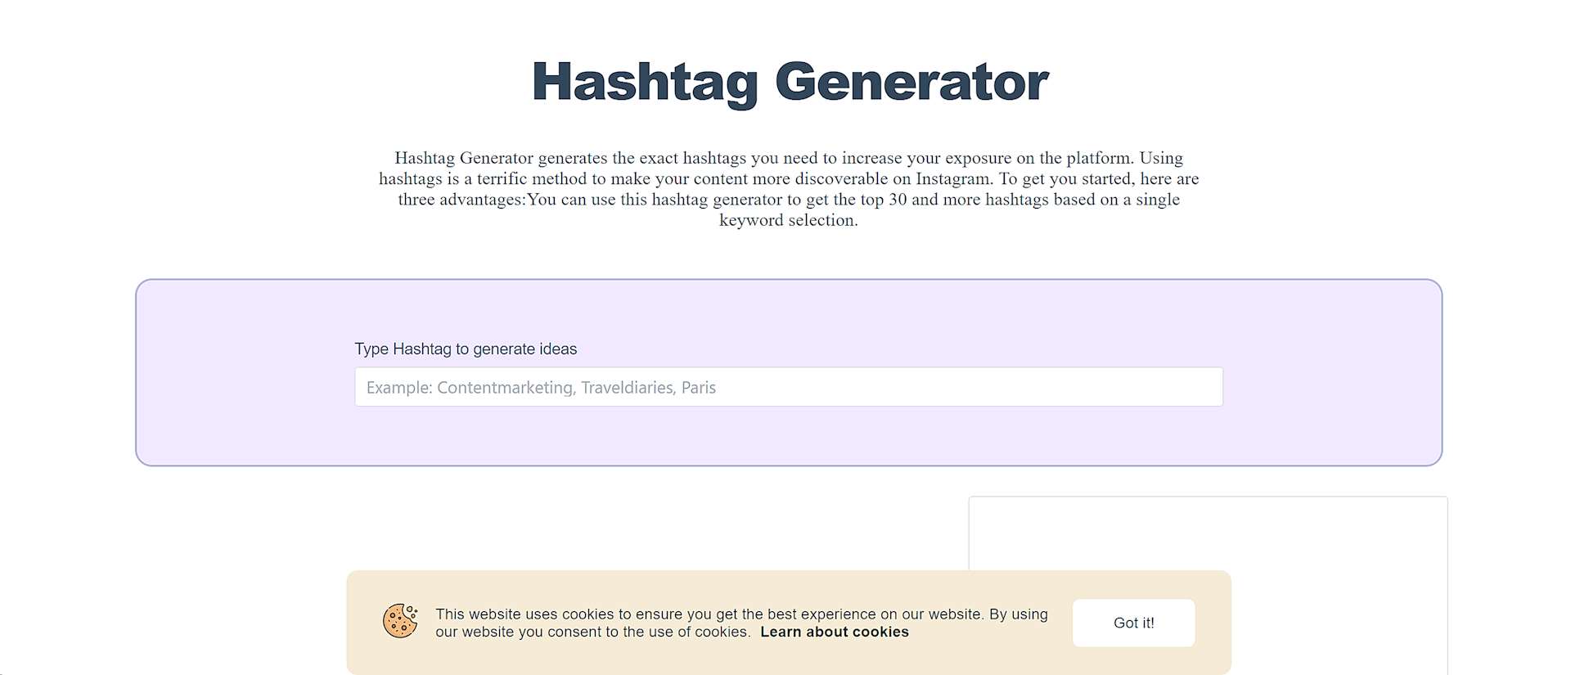Click the "three advantages" text in the description
This screenshot has width=1571, height=675.
tap(459, 200)
